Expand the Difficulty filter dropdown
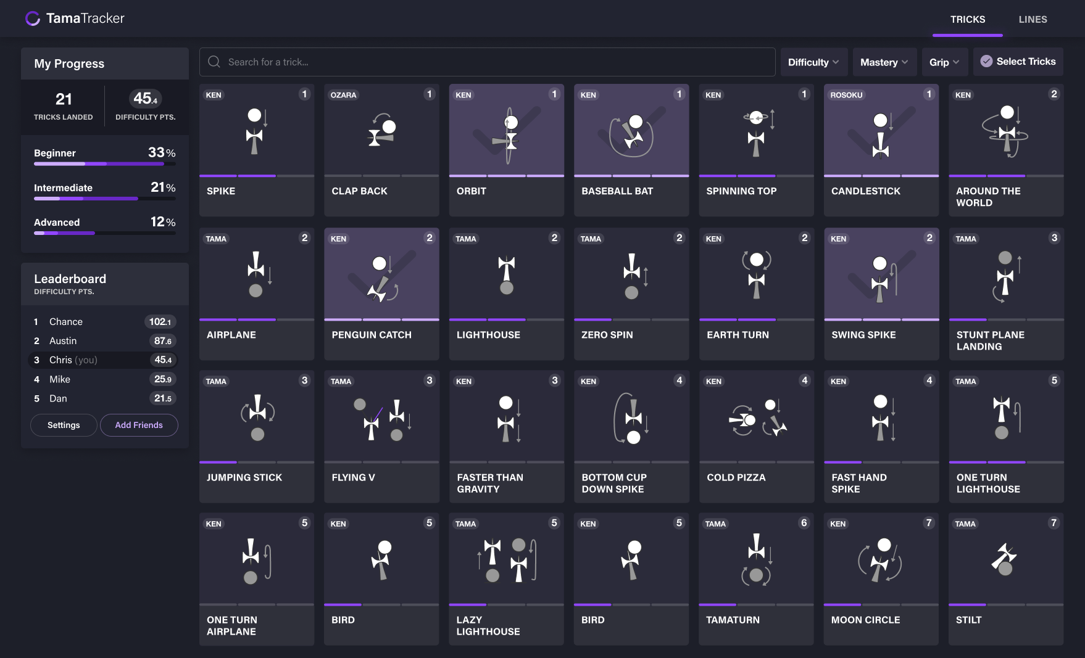 point(813,62)
